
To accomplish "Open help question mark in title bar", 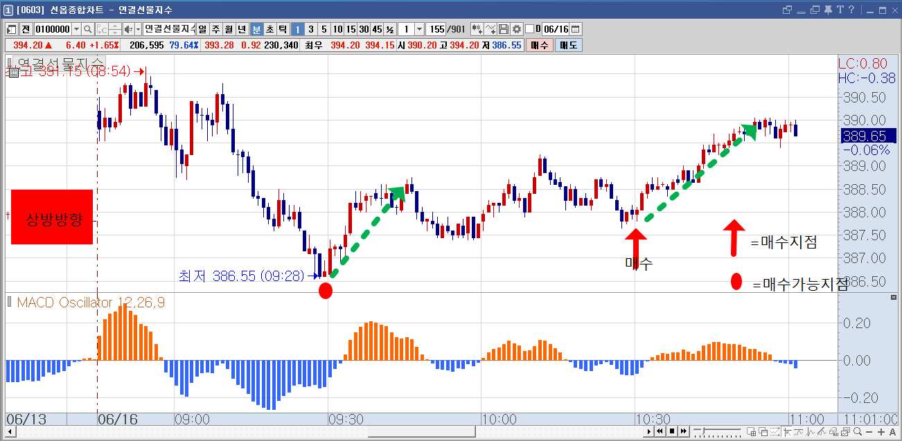I will tap(851, 10).
